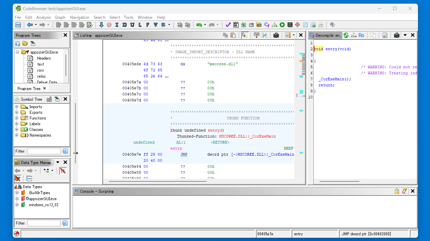
Task: Go to next Data (D) button
Action: tap(125, 25)
